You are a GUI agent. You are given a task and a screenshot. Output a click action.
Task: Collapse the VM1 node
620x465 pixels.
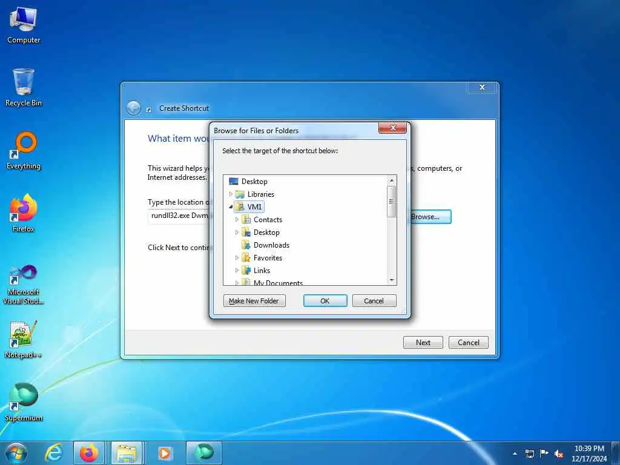click(231, 207)
